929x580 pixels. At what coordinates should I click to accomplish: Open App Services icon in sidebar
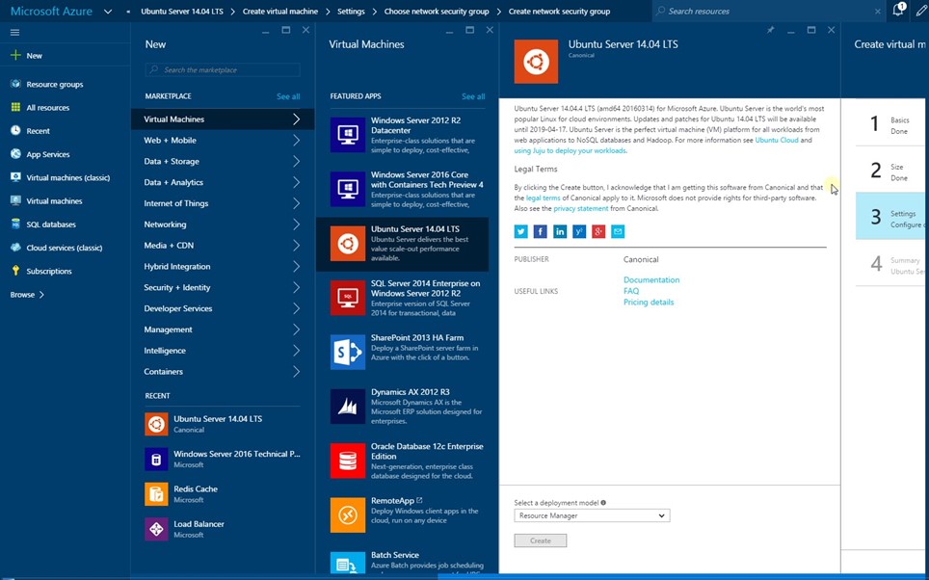click(x=15, y=154)
